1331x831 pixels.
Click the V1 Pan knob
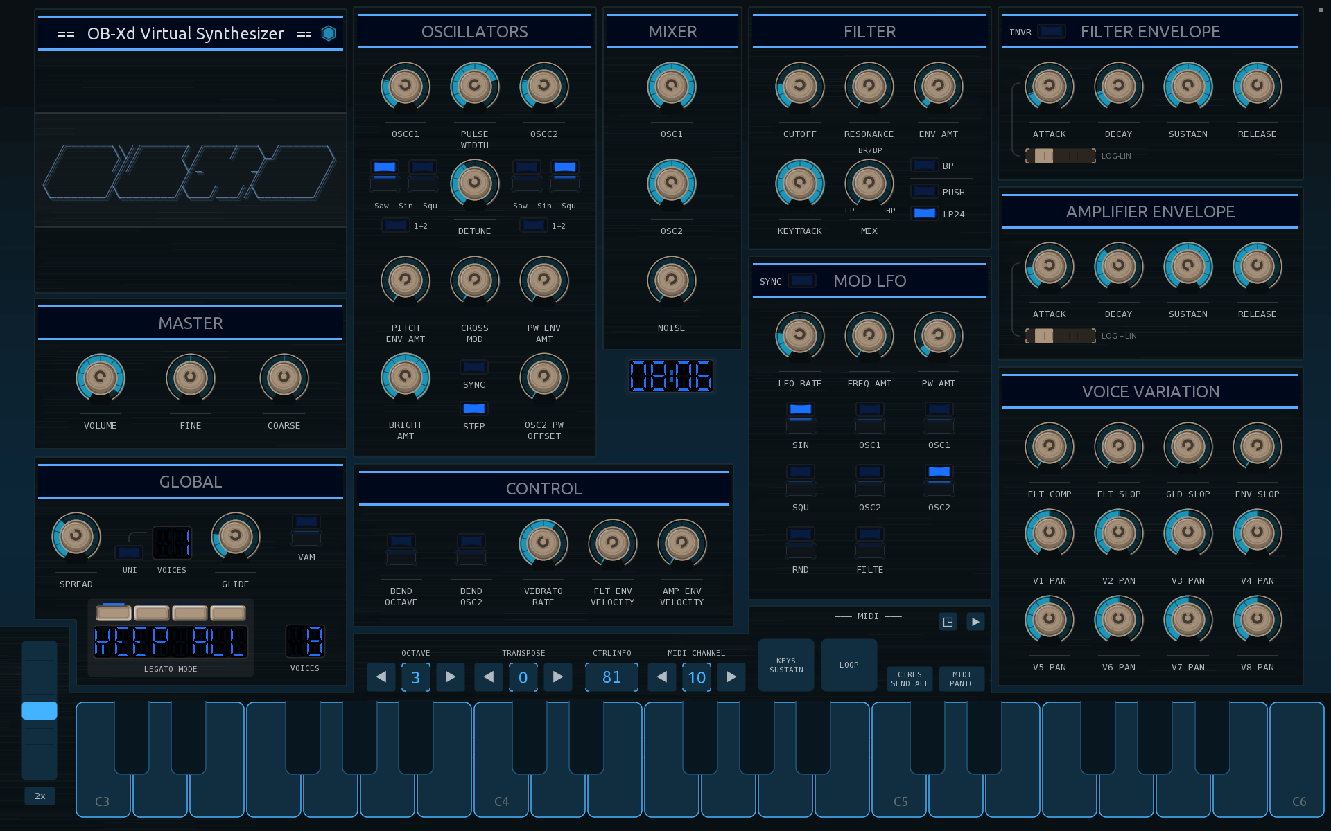tap(1050, 533)
